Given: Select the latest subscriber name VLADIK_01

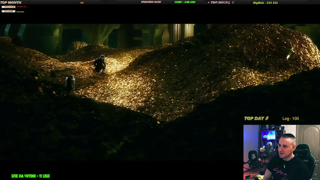Looking at the screenshot, I should pyautogui.click(x=22, y=7).
